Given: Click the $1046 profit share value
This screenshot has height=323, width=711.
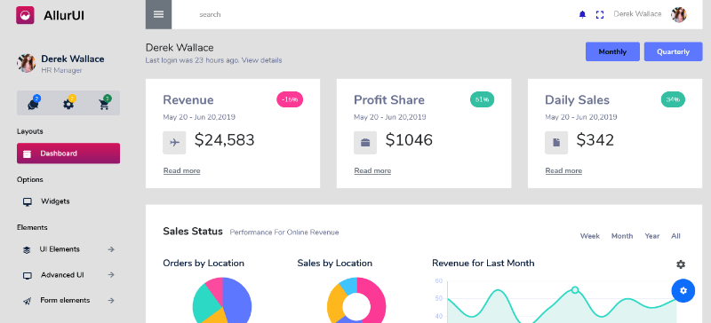Looking at the screenshot, I should click(409, 140).
